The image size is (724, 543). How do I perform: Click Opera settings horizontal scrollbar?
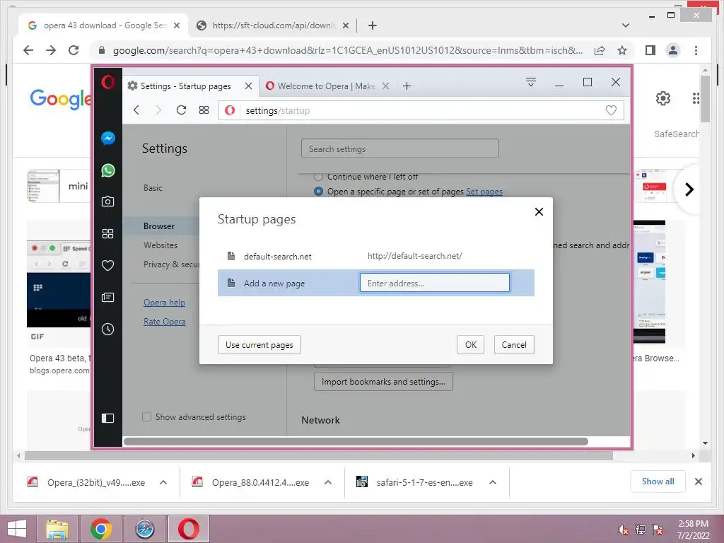[356, 441]
